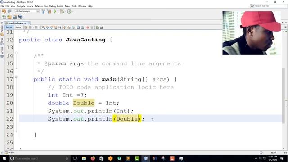Switch to the History view button

18,27
